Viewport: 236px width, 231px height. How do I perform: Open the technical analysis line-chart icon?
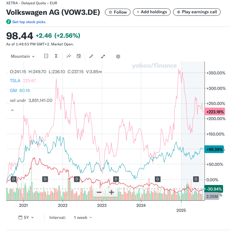[69, 56]
